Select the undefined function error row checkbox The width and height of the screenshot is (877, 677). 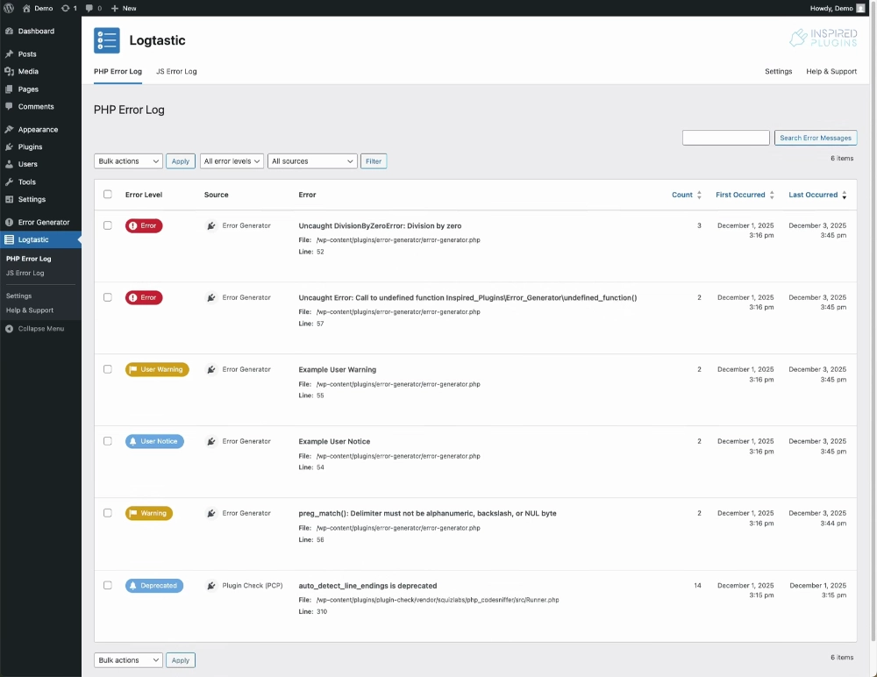coord(107,297)
